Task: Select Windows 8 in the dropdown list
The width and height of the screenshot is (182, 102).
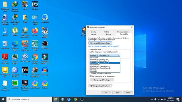Action: [x=105, y=72]
